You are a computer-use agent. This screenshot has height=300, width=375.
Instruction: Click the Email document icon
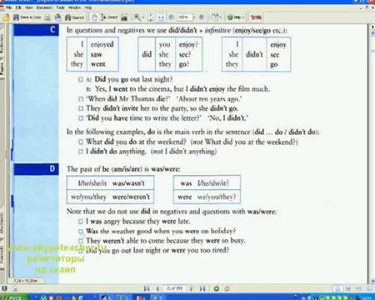click(x=57, y=17)
